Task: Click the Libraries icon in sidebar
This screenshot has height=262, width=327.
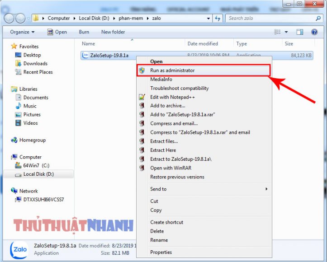Action: [14, 89]
